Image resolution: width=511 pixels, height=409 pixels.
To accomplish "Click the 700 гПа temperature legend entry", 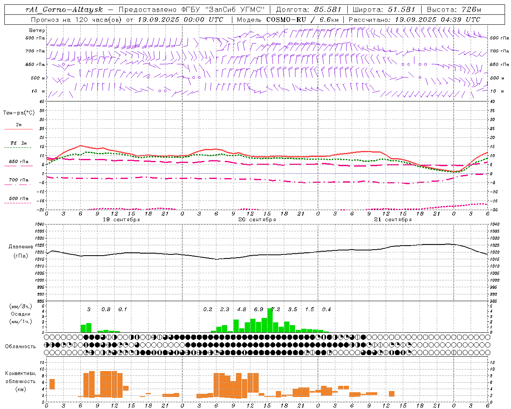I will [x=19, y=180].
